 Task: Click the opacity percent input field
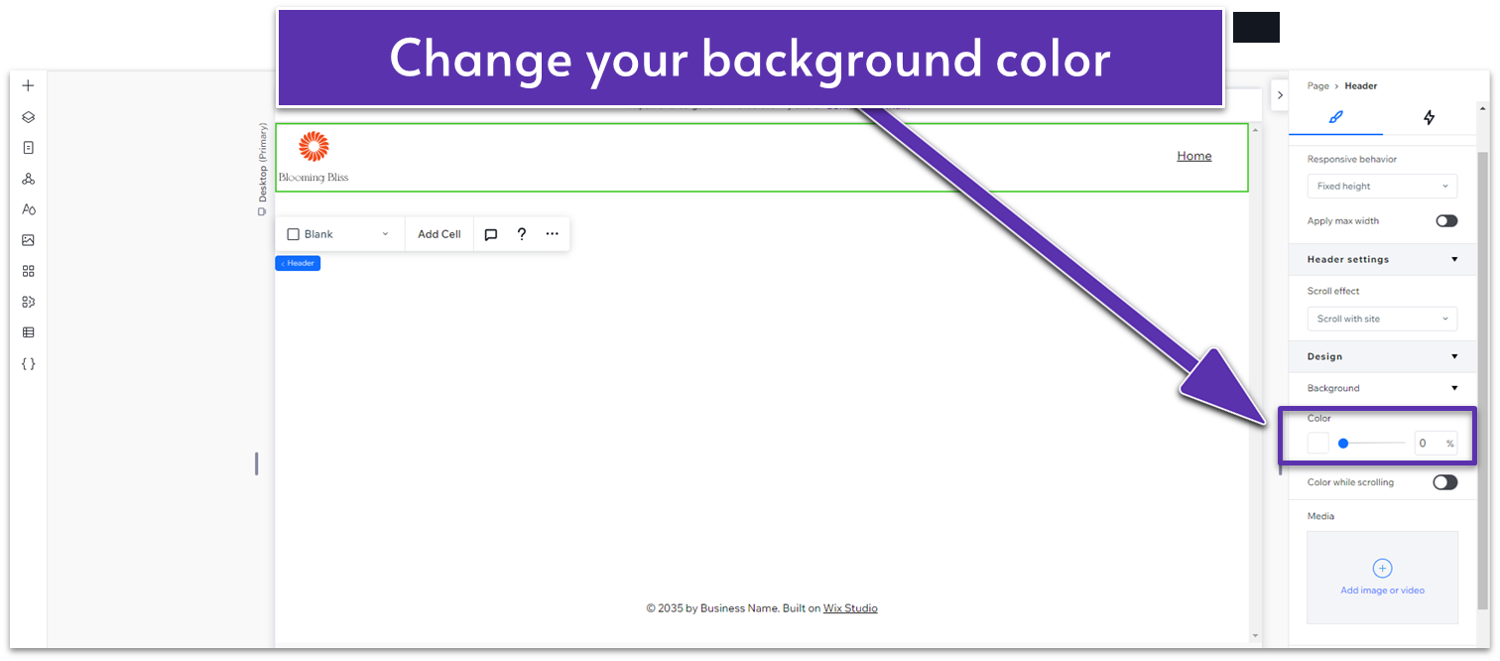coord(1436,444)
